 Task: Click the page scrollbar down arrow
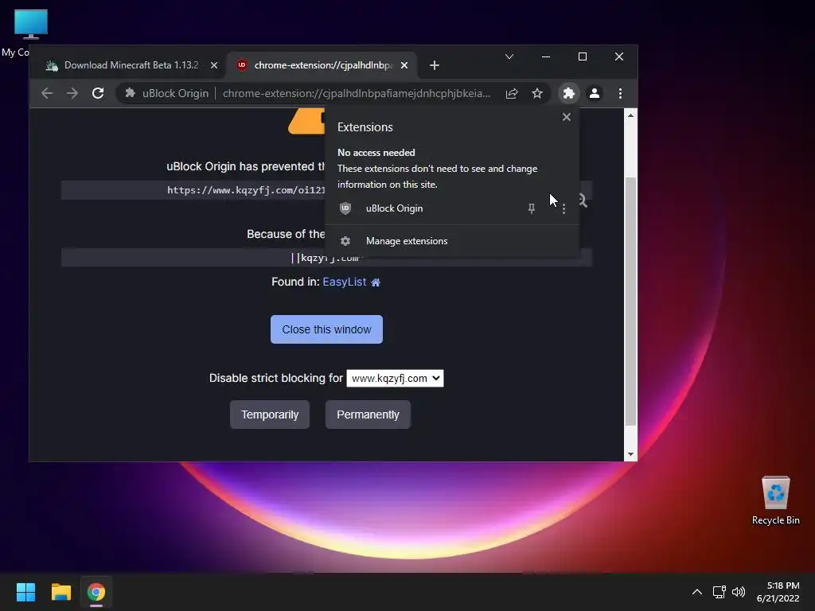(630, 454)
